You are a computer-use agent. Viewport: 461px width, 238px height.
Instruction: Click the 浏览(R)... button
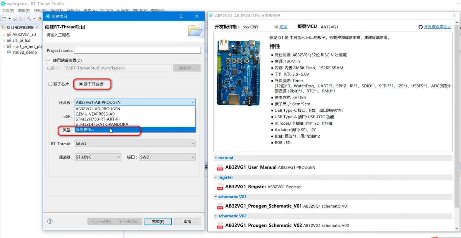[x=187, y=68]
